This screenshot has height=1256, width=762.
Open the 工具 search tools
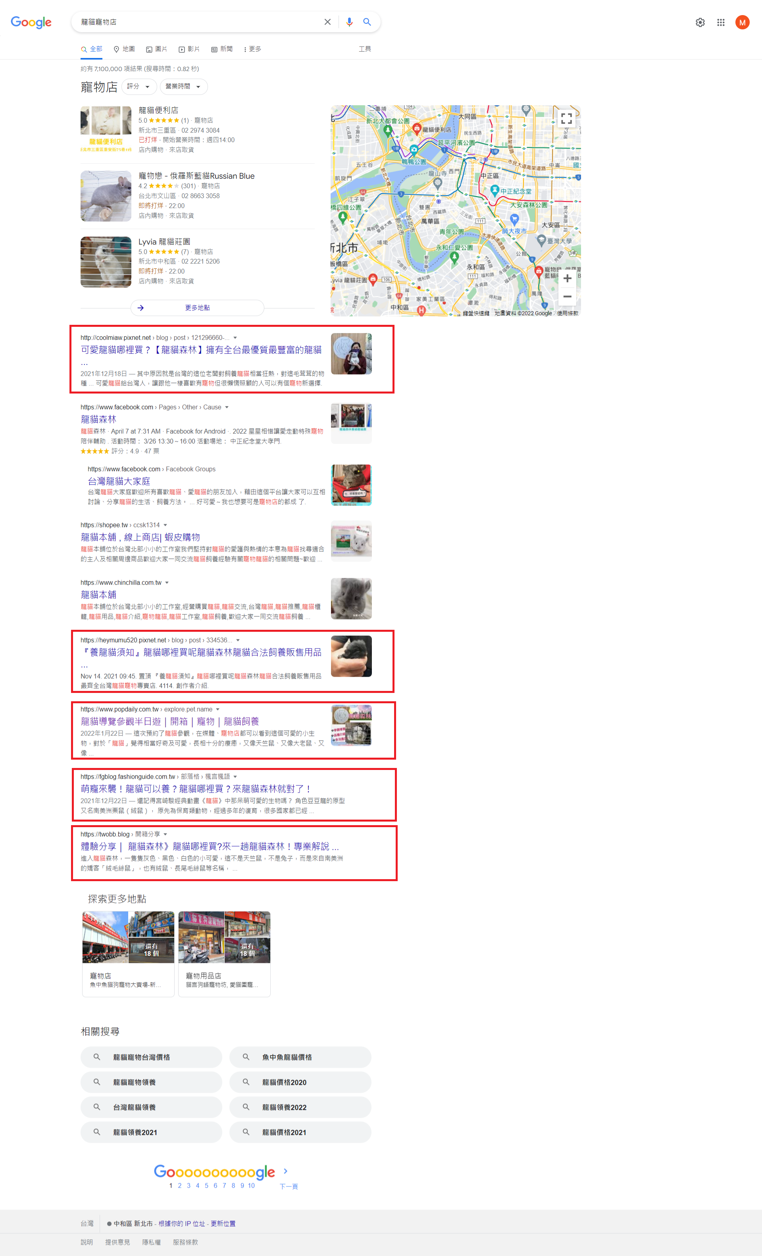point(365,49)
